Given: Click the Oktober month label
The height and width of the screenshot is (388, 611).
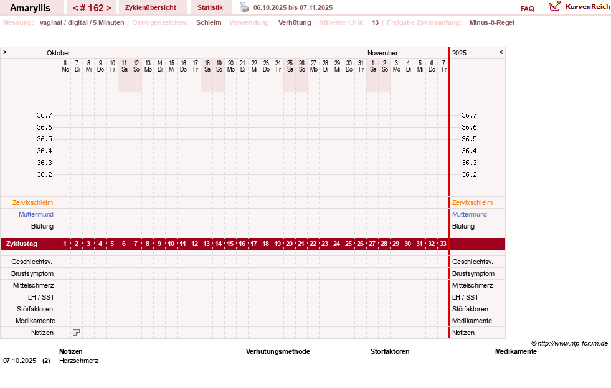Looking at the screenshot, I should [59, 52].
